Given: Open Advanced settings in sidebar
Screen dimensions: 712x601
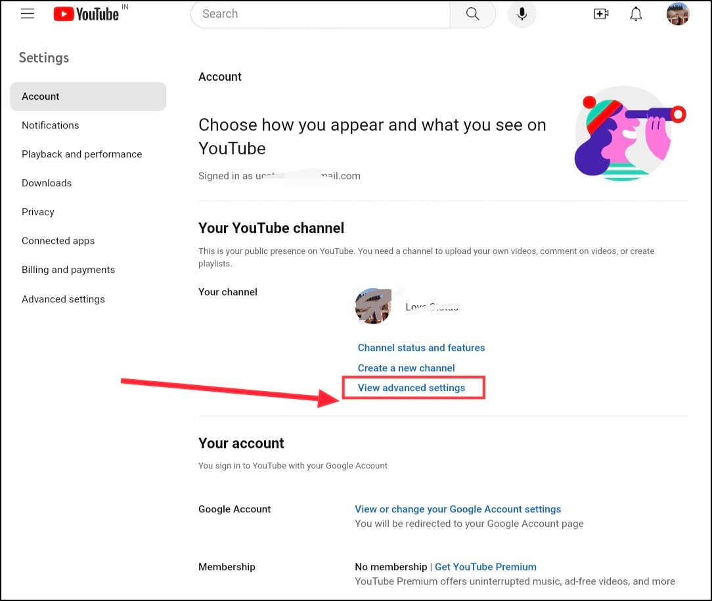Looking at the screenshot, I should tap(64, 299).
